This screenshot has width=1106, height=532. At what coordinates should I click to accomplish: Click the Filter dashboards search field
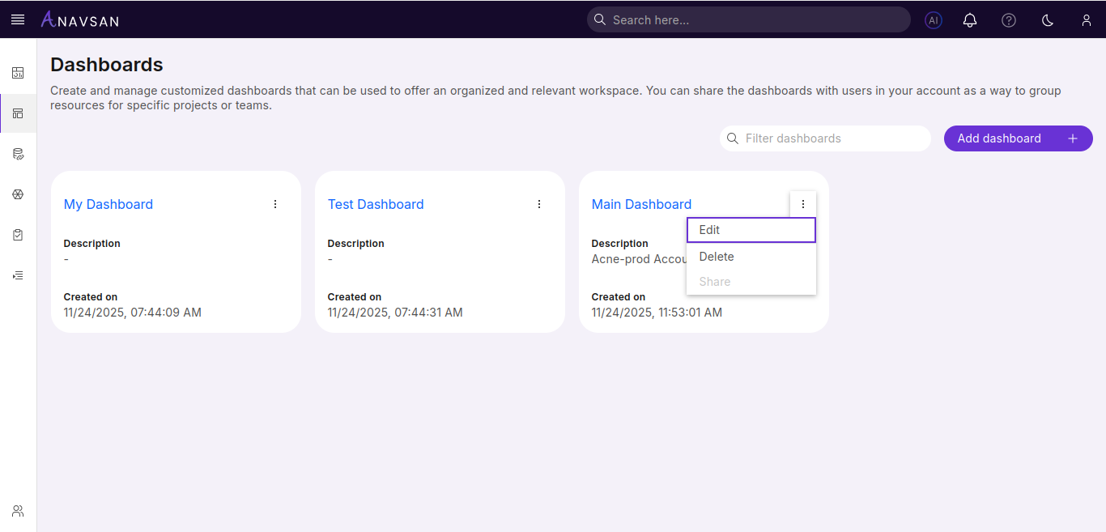coord(825,138)
